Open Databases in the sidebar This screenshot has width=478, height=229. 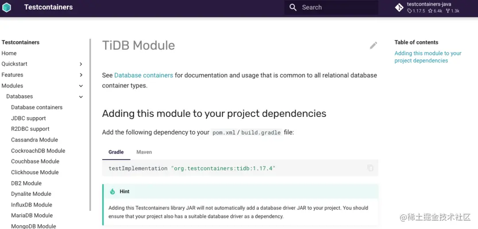point(19,97)
